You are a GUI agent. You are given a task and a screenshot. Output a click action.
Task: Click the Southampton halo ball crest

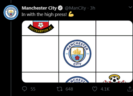click(114, 78)
